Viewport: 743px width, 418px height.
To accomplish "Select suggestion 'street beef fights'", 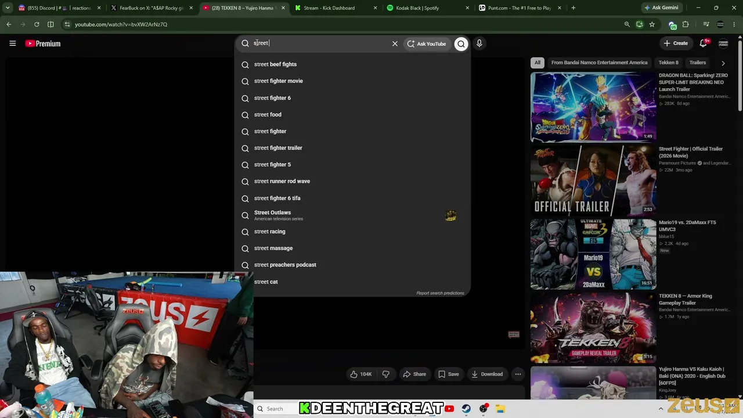I will click(x=352, y=64).
